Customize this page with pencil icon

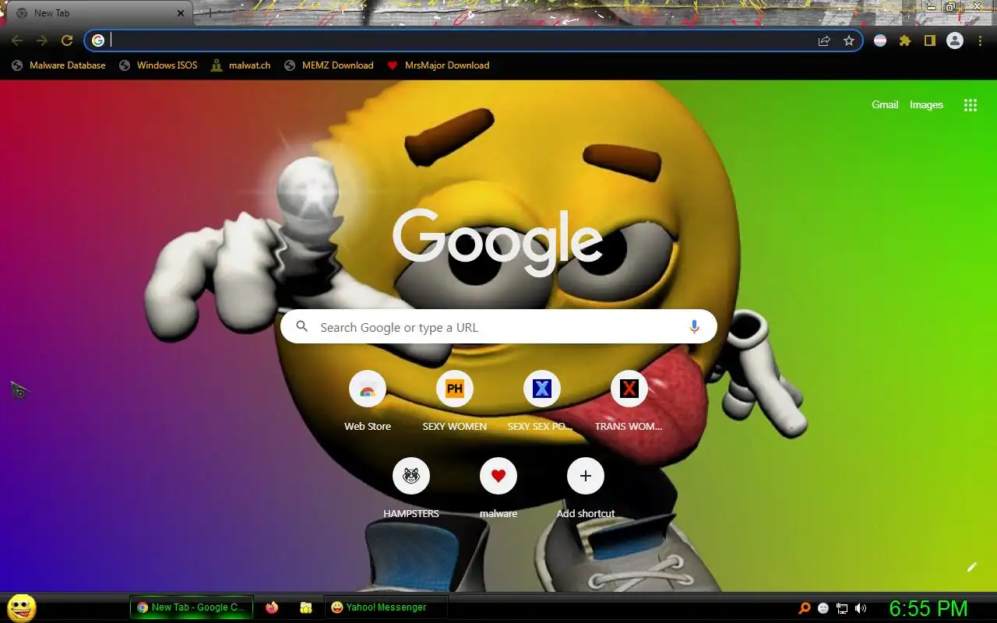[x=971, y=567]
